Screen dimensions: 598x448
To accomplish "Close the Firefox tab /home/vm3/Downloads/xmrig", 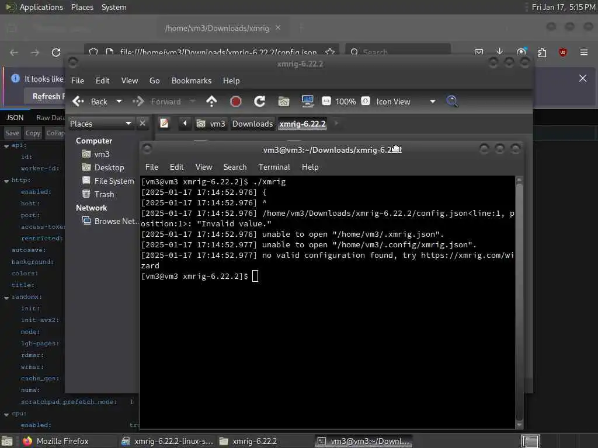I will point(278,27).
